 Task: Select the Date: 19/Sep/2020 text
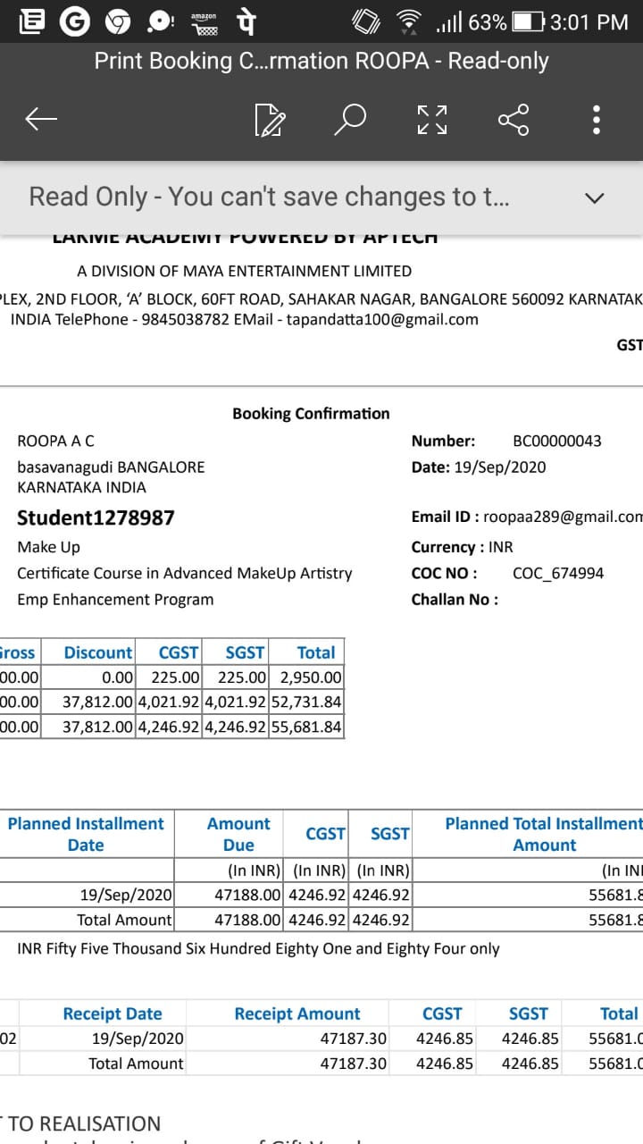pos(479,467)
